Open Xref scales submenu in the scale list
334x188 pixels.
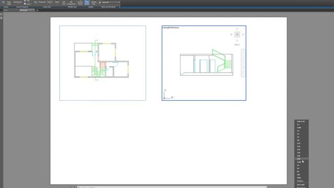point(302,184)
